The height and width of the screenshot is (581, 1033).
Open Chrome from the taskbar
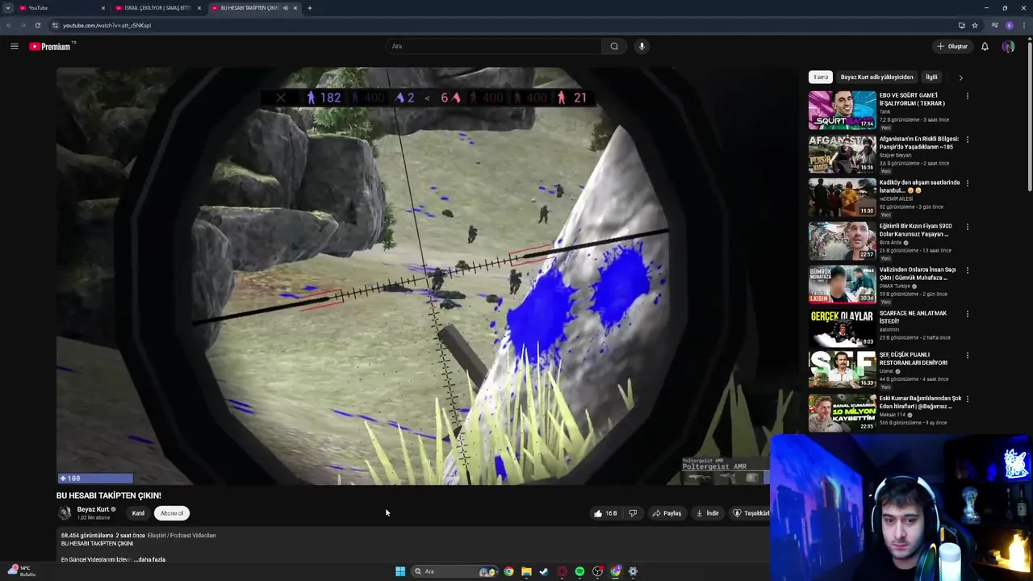tap(508, 571)
